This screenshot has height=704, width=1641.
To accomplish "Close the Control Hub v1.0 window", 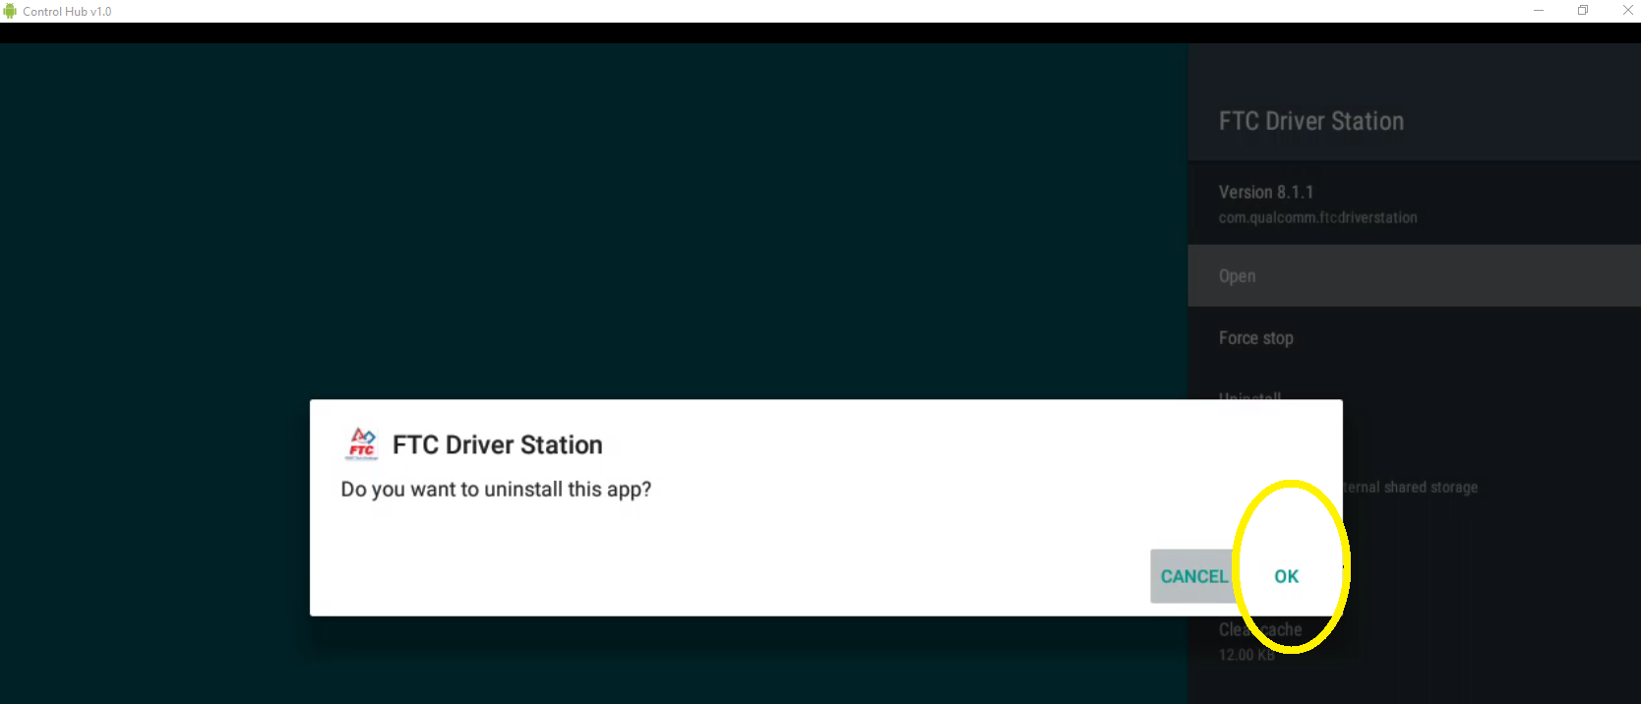I will point(1627,11).
